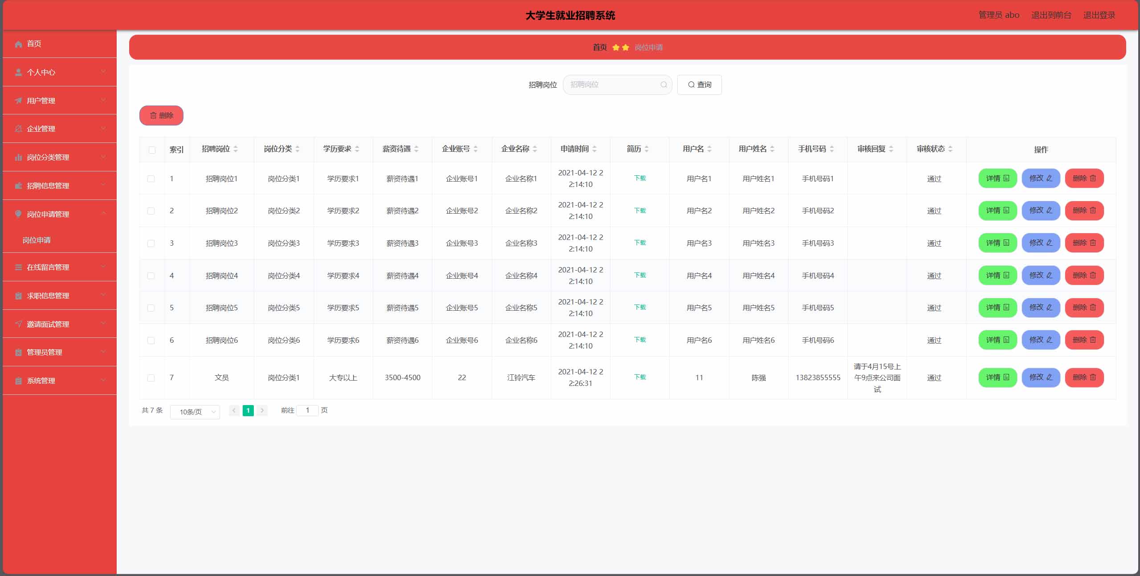The image size is (1140, 576).
Task: Click the paper-plane icon of 用户管理
Action: [x=18, y=101]
